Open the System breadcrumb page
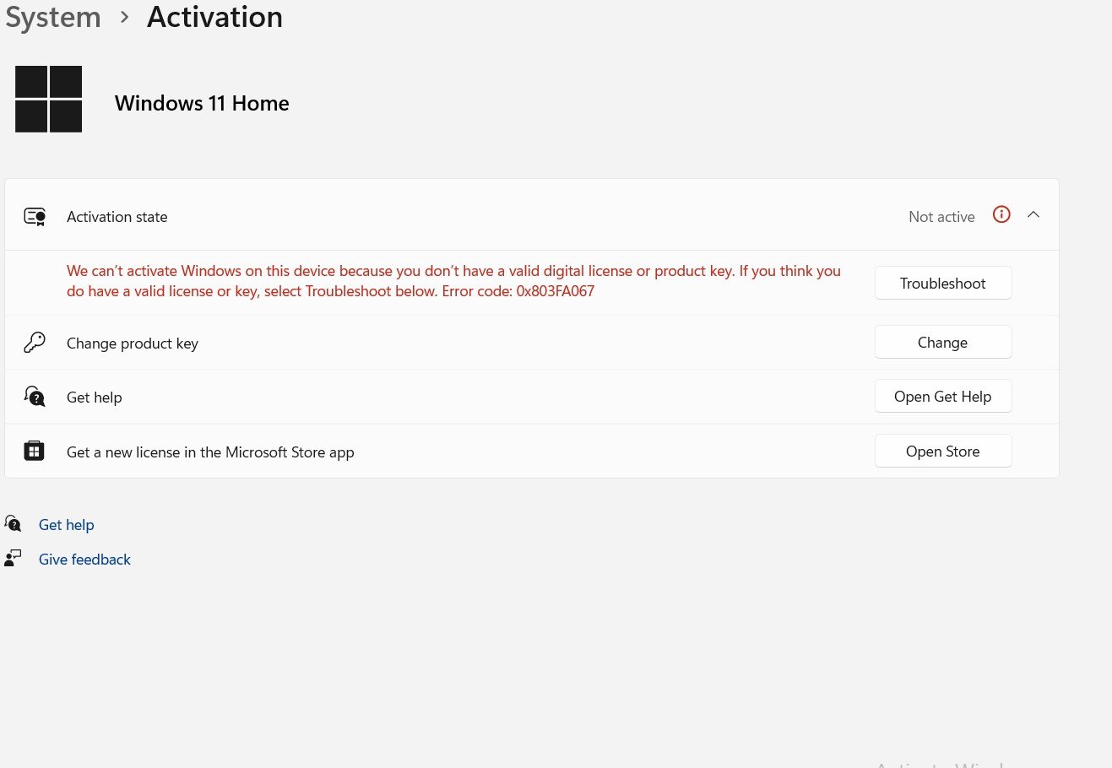The height and width of the screenshot is (768, 1112). pos(52,17)
